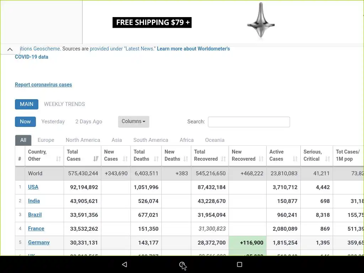Screen dimensions: 364x273
Task: Open USA country page
Action: coord(33,187)
